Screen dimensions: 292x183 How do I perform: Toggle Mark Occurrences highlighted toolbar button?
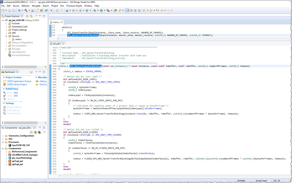point(127,11)
